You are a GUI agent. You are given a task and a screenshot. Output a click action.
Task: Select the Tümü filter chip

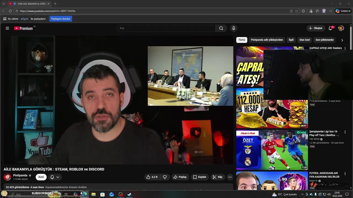point(242,40)
